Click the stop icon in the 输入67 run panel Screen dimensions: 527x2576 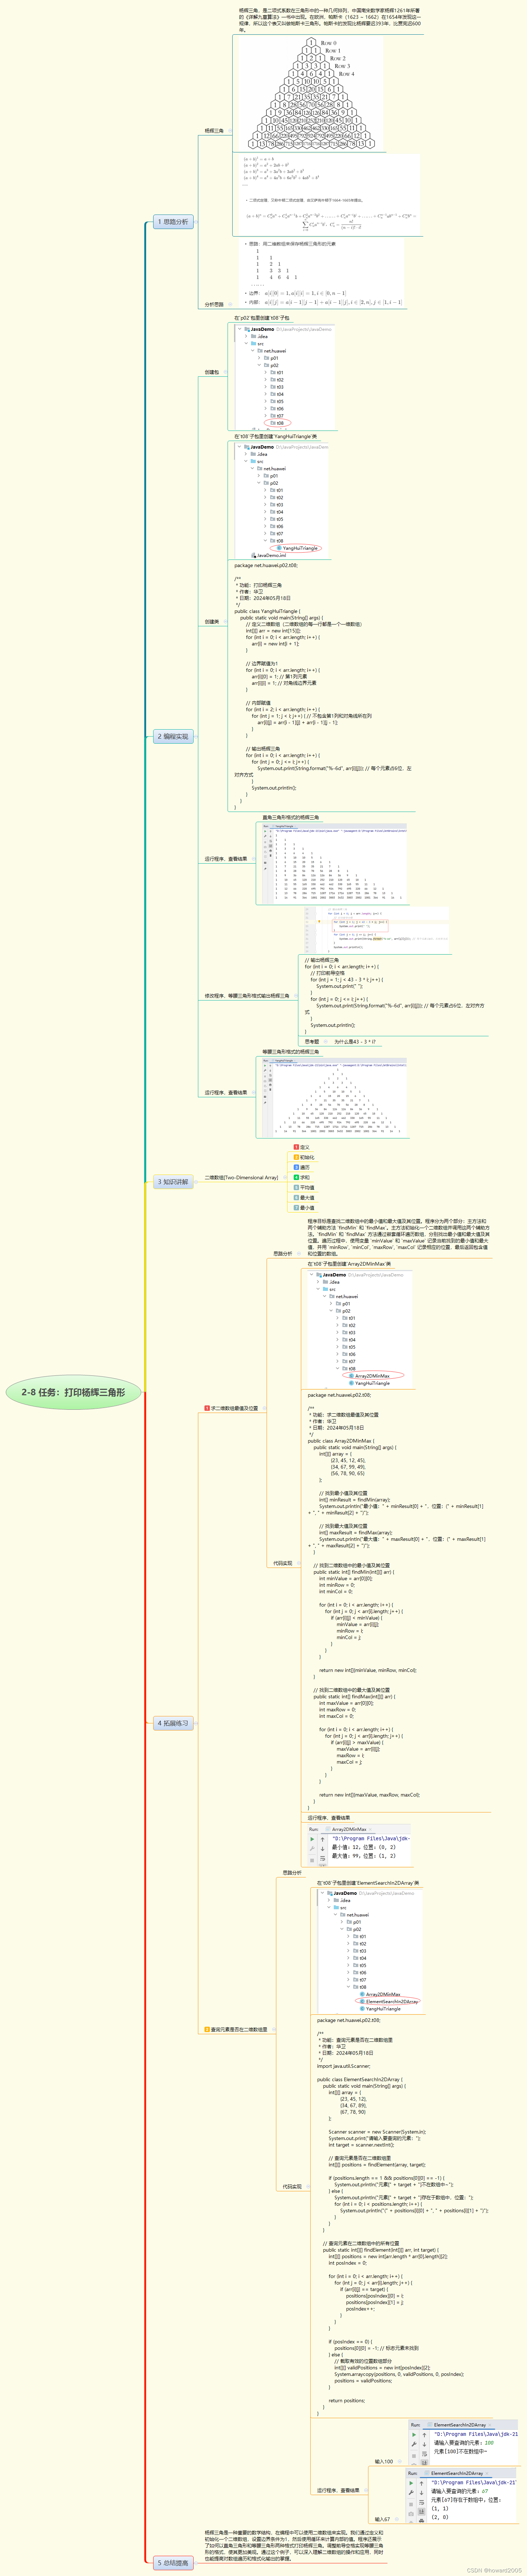[411, 2504]
